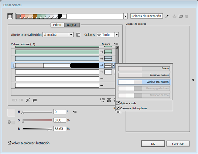
Task: Switch to the Asignar tab
Action: (72, 25)
